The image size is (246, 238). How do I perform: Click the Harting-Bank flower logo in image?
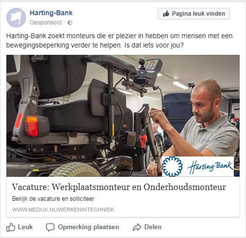pyautogui.click(x=172, y=167)
